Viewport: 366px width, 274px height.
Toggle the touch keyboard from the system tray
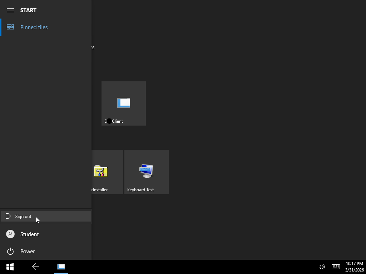[x=335, y=267]
